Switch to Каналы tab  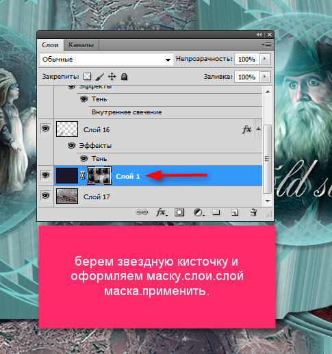coord(81,45)
